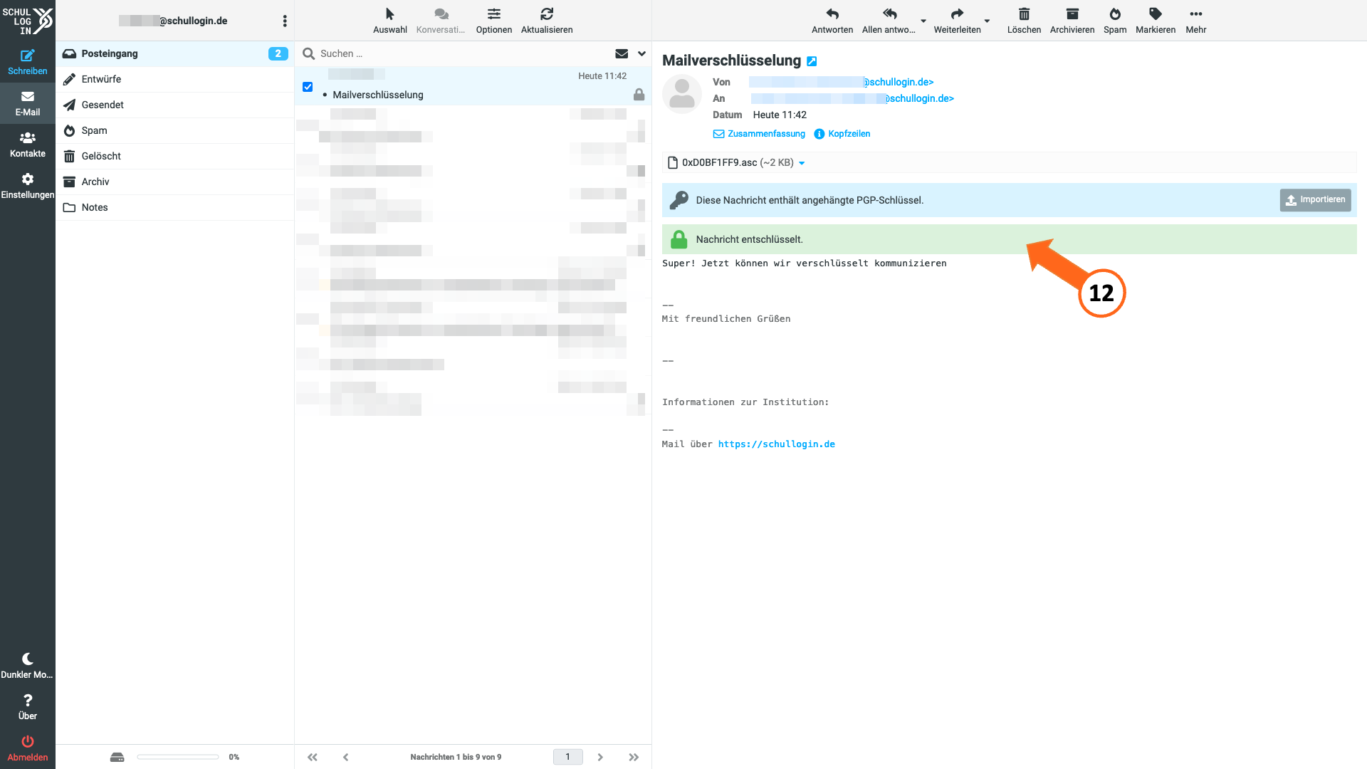This screenshot has height=769, width=1367.
Task: Open Einstellungen gear in sidebar
Action: [28, 186]
